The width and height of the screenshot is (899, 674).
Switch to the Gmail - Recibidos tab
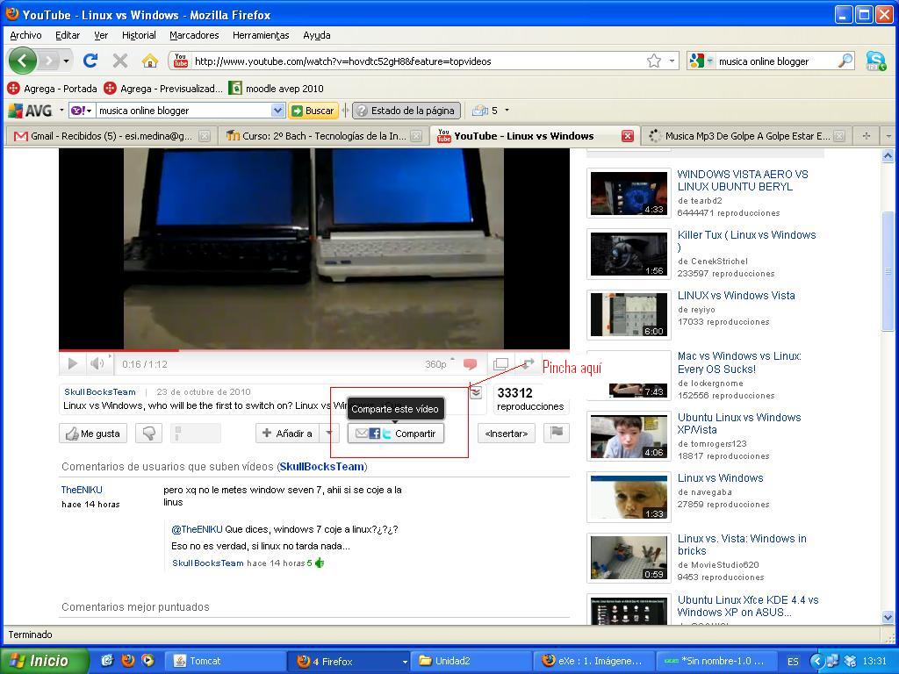pyautogui.click(x=111, y=136)
